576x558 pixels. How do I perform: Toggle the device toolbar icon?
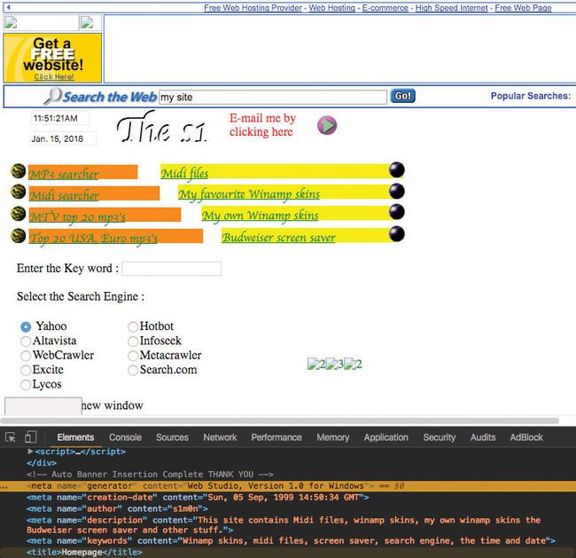pyautogui.click(x=30, y=437)
